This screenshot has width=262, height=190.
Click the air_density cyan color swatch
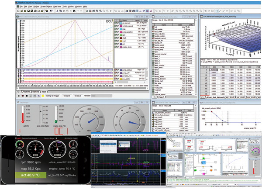tap(121, 23)
